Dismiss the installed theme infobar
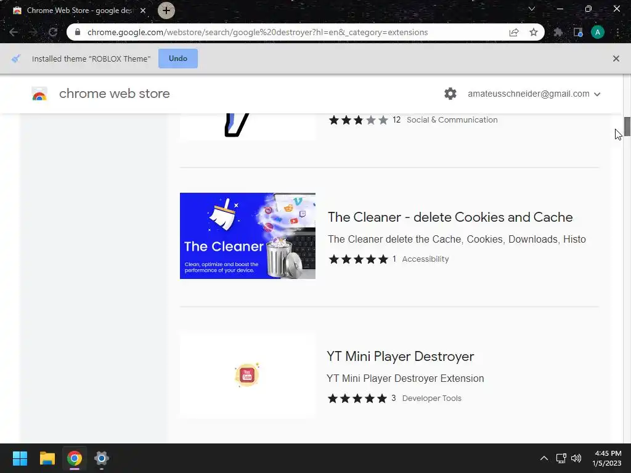Viewport: 631px width, 473px height. [x=616, y=59]
